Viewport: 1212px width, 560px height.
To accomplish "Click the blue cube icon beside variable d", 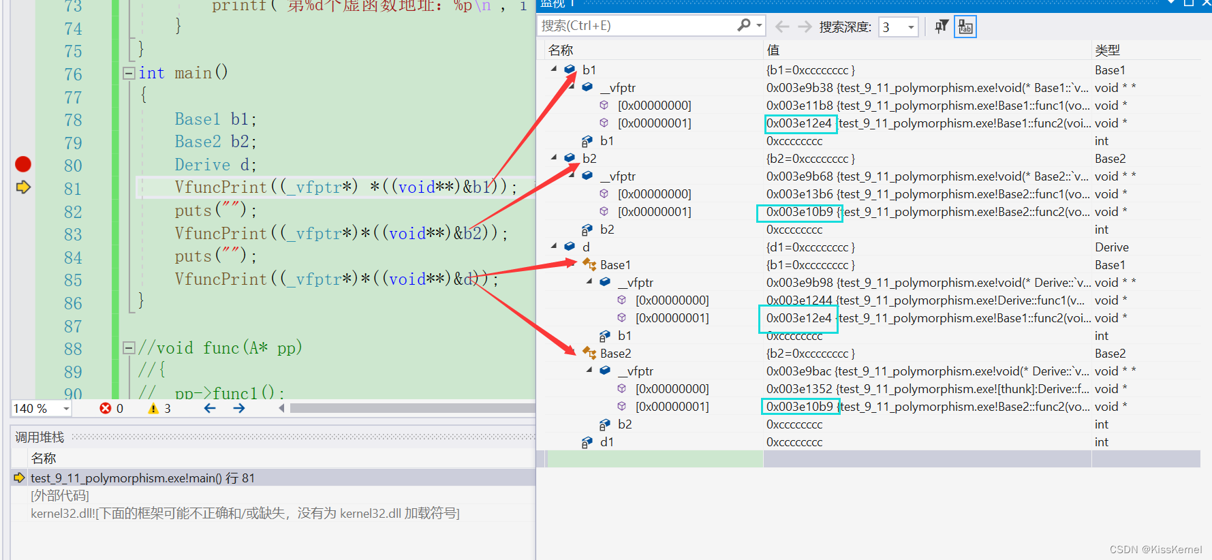I will 570,247.
